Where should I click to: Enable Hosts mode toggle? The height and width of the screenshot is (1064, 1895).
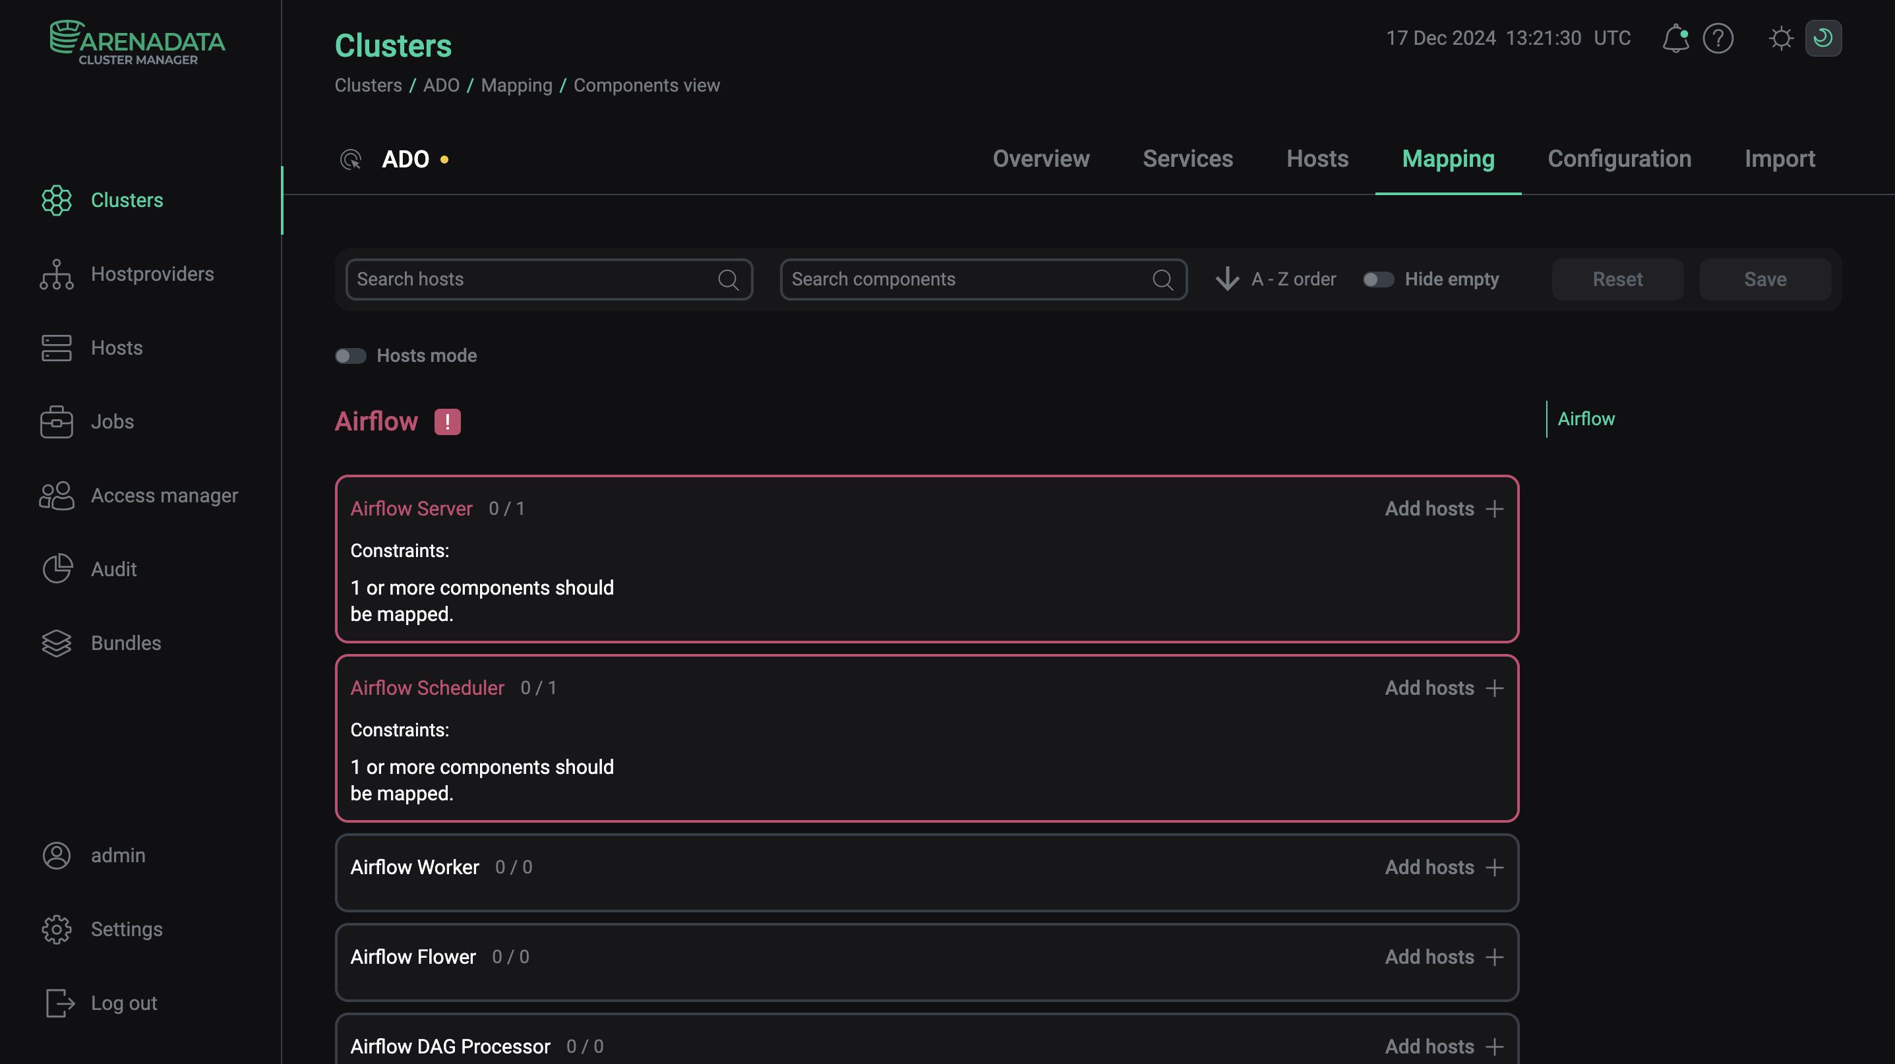350,355
